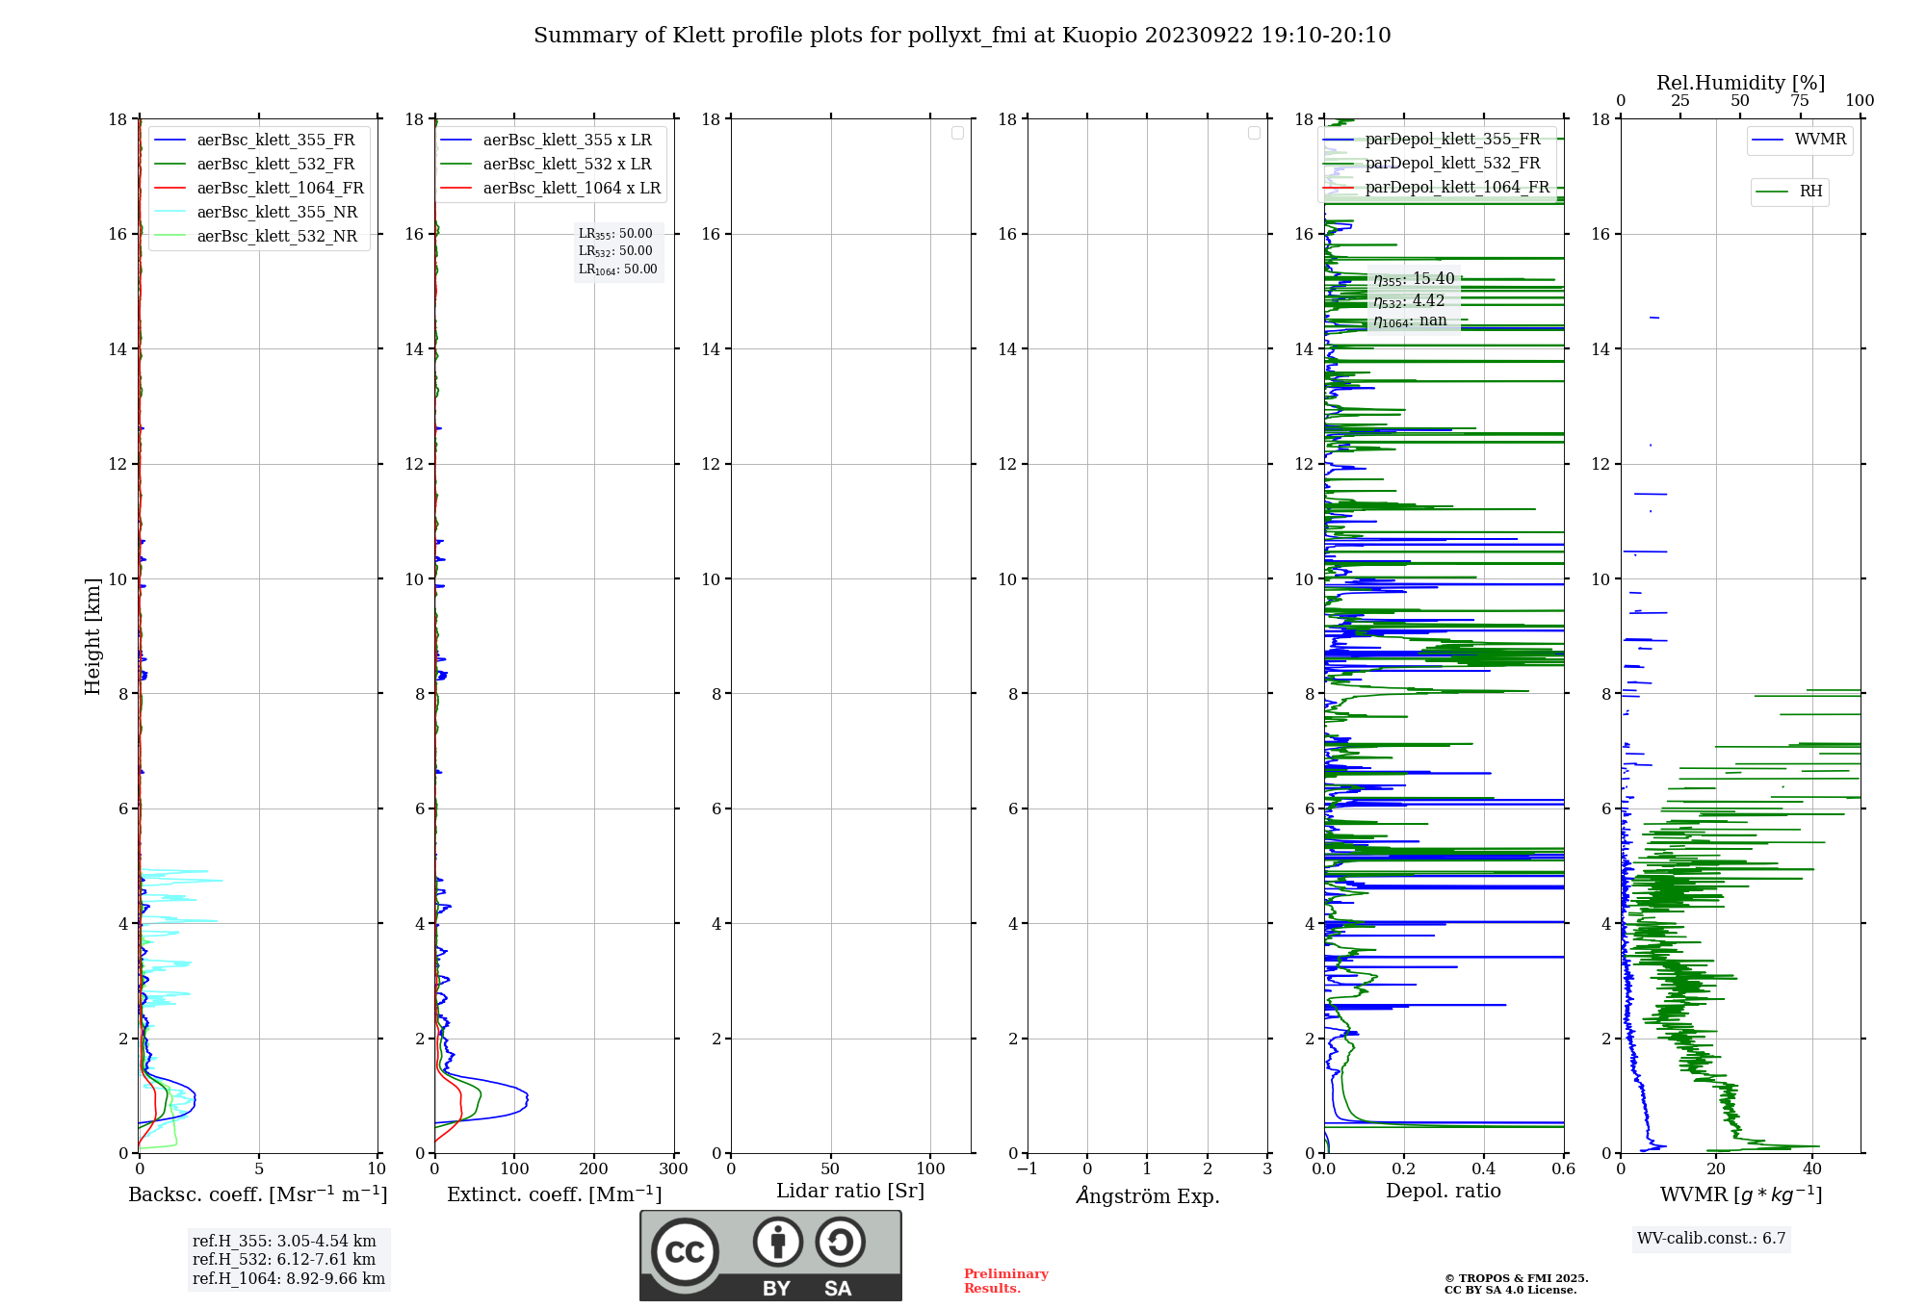Click the LR1064: 50.00 annotation
Screen dimensions: 1926x1309
click(618, 269)
